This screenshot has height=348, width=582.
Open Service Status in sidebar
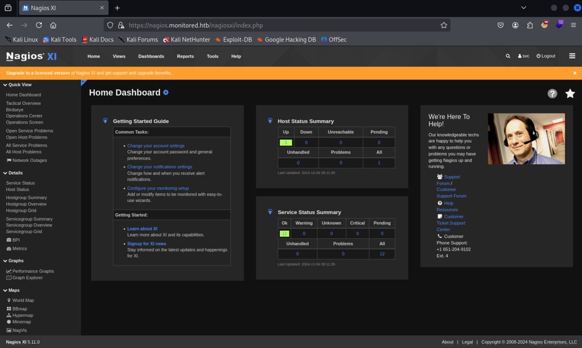[20, 183]
